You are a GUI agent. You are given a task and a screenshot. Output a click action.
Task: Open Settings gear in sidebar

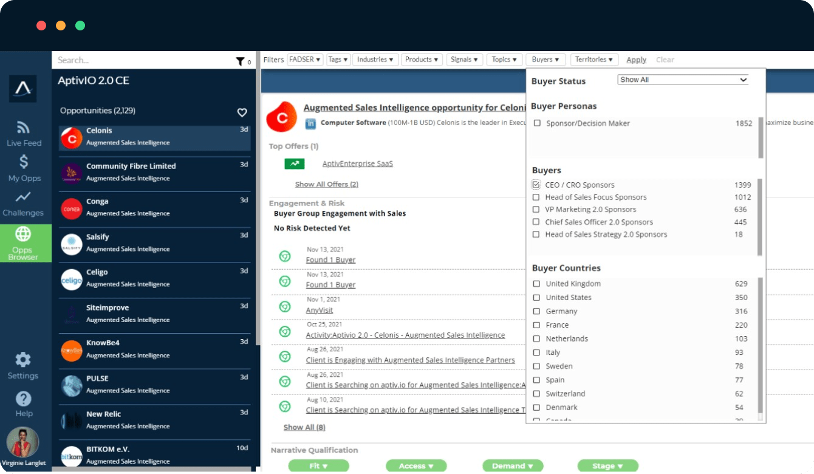pyautogui.click(x=23, y=360)
